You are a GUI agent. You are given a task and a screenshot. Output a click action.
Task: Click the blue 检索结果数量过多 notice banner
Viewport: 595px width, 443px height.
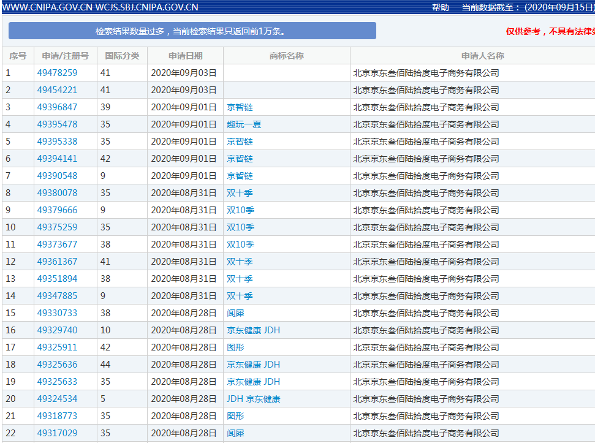pos(192,31)
